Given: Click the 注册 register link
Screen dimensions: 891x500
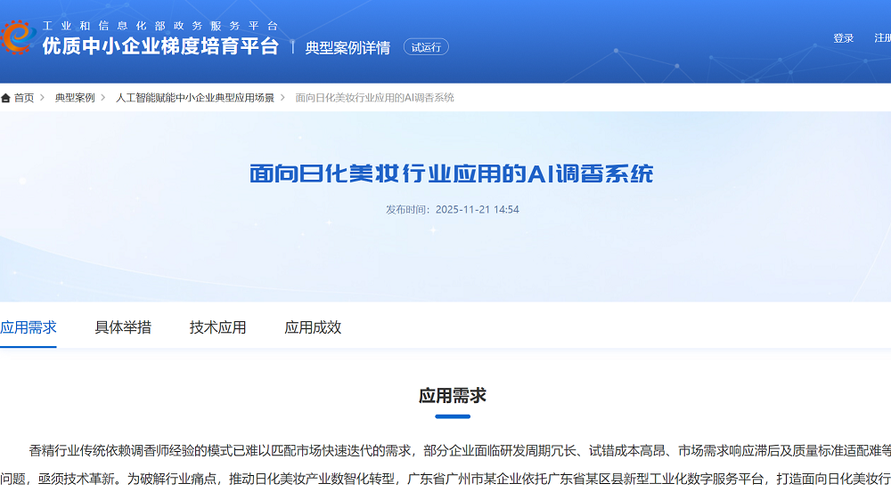Looking at the screenshot, I should coord(882,38).
